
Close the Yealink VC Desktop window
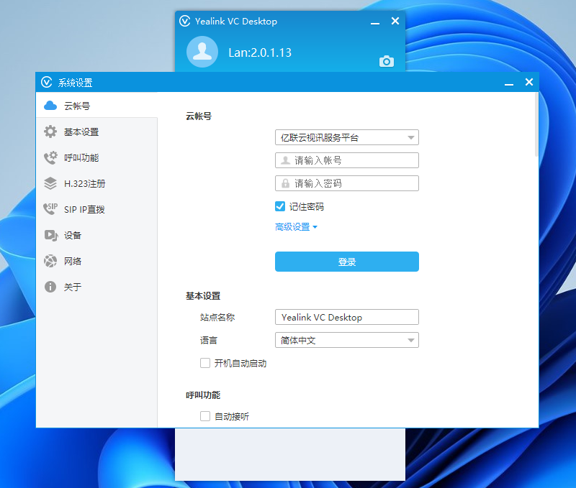tap(395, 21)
